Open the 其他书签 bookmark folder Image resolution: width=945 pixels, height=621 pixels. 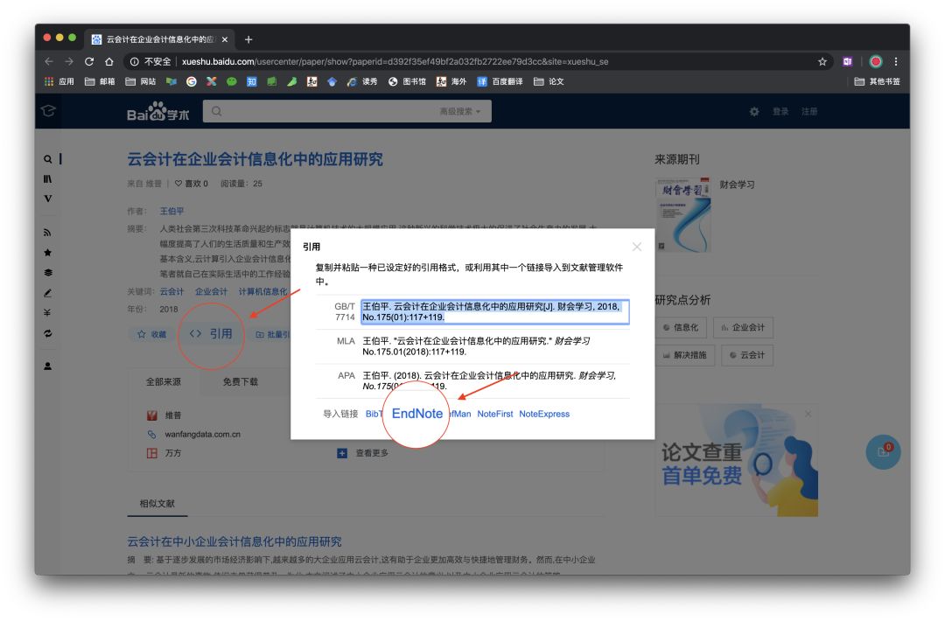[878, 81]
